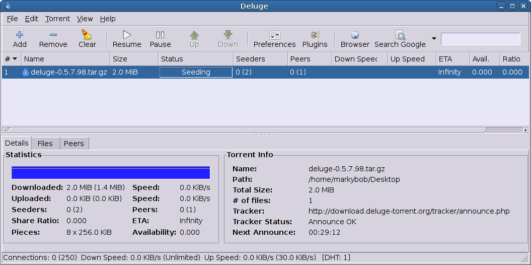Image resolution: width=531 pixels, height=265 pixels.
Task: Resume the torrent with the play icon
Action: click(127, 35)
